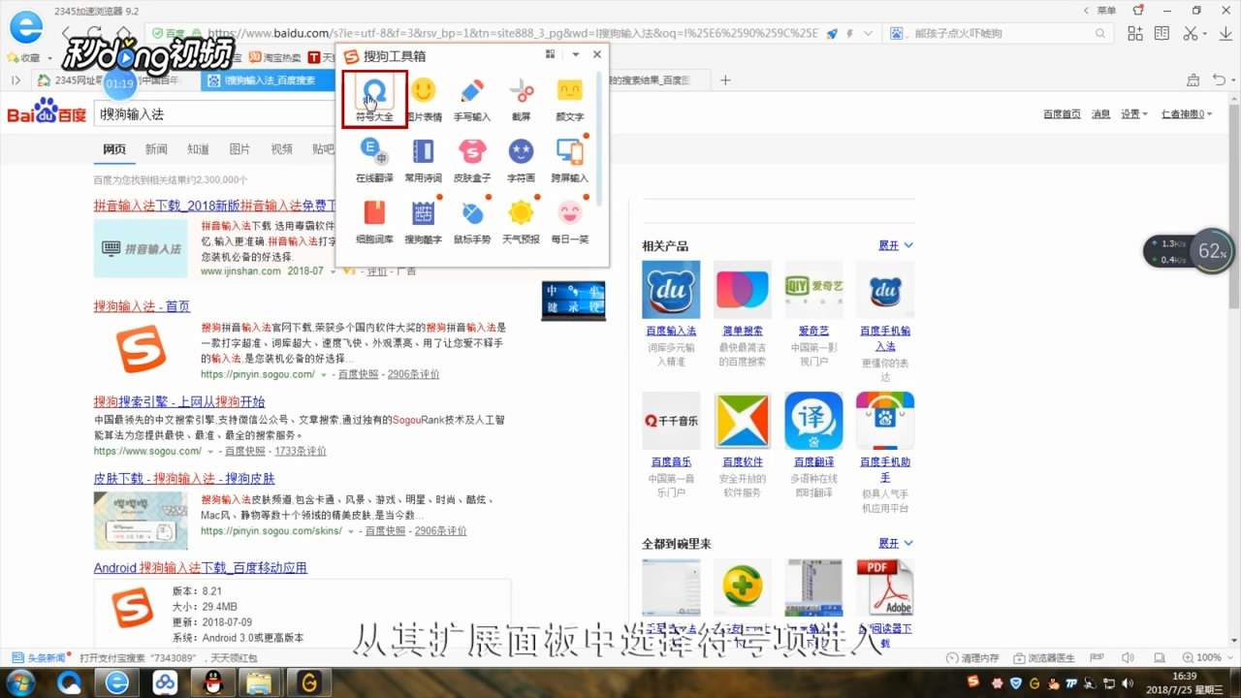Close the 搜狗工具箱 panel
The height and width of the screenshot is (698, 1241).
597,55
